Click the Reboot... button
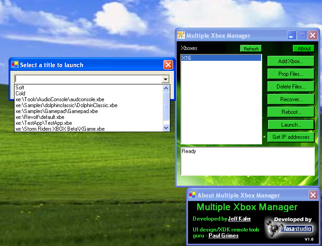The height and width of the screenshot is (246, 322). click(291, 112)
